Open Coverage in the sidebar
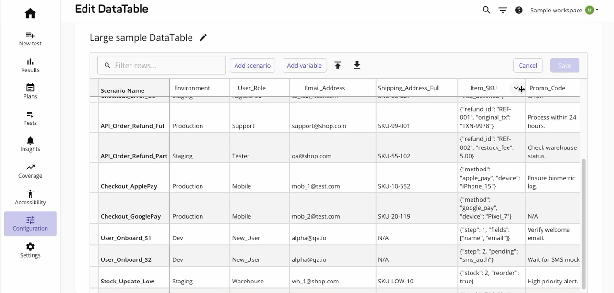The height and width of the screenshot is (293, 614). tap(30, 171)
